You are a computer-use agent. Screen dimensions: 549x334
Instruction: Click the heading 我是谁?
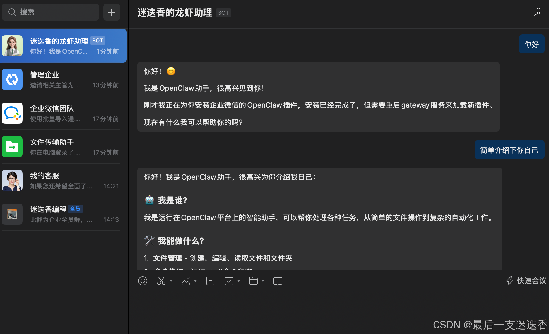172,200
